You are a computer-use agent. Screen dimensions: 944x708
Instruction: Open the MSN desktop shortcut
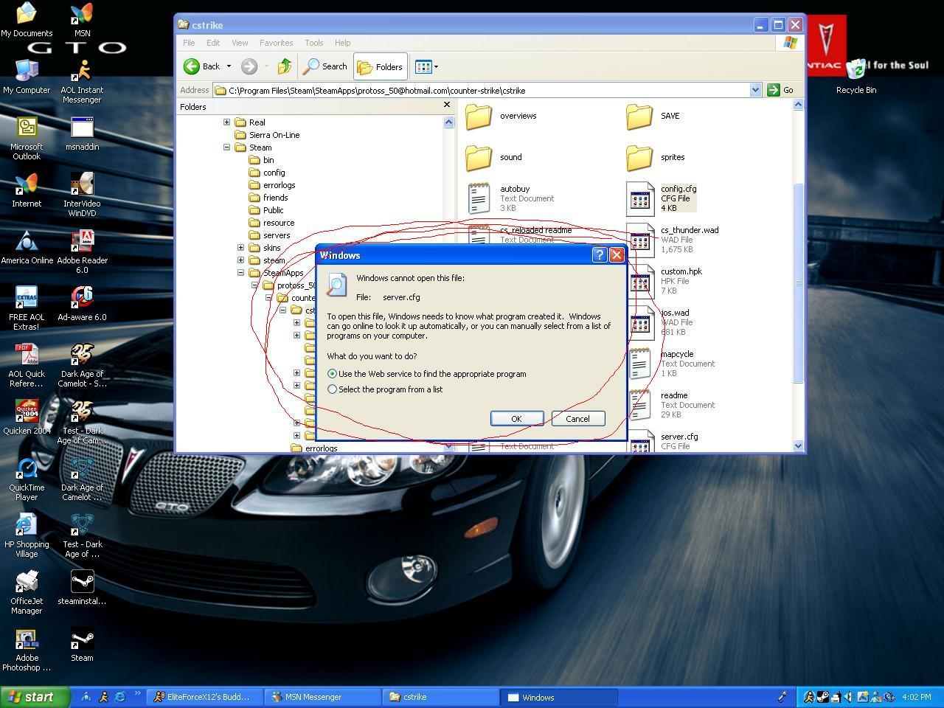(82, 20)
